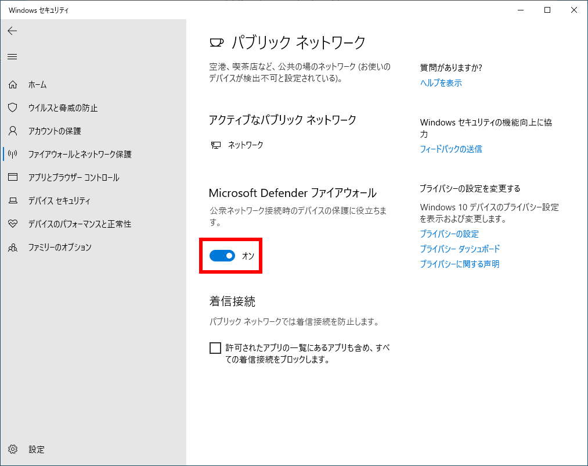Minimize the Windows セキュリティ window
Image resolution: width=588 pixels, height=466 pixels.
tap(521, 10)
